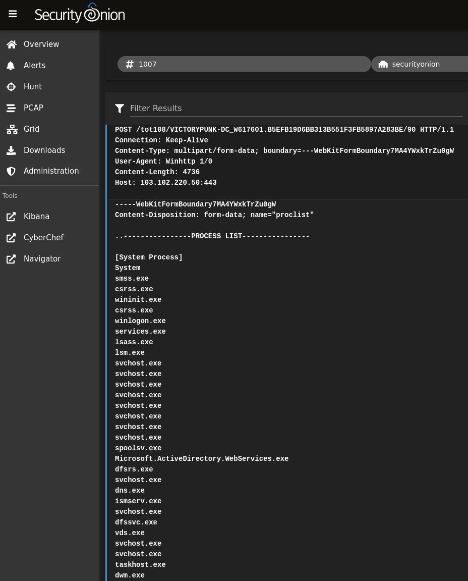Click the smss.exe process line
This screenshot has height=581, width=468.
[x=132, y=278]
